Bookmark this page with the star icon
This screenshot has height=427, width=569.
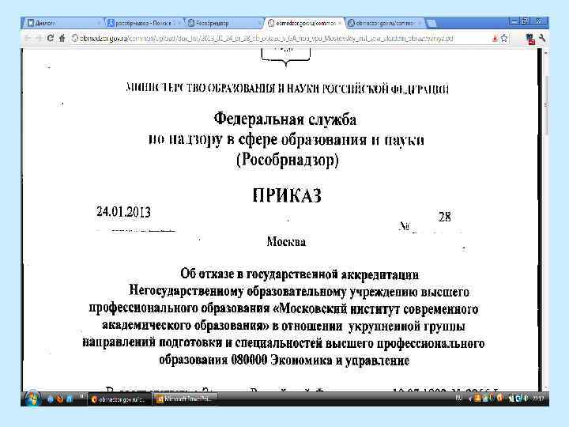(x=504, y=38)
